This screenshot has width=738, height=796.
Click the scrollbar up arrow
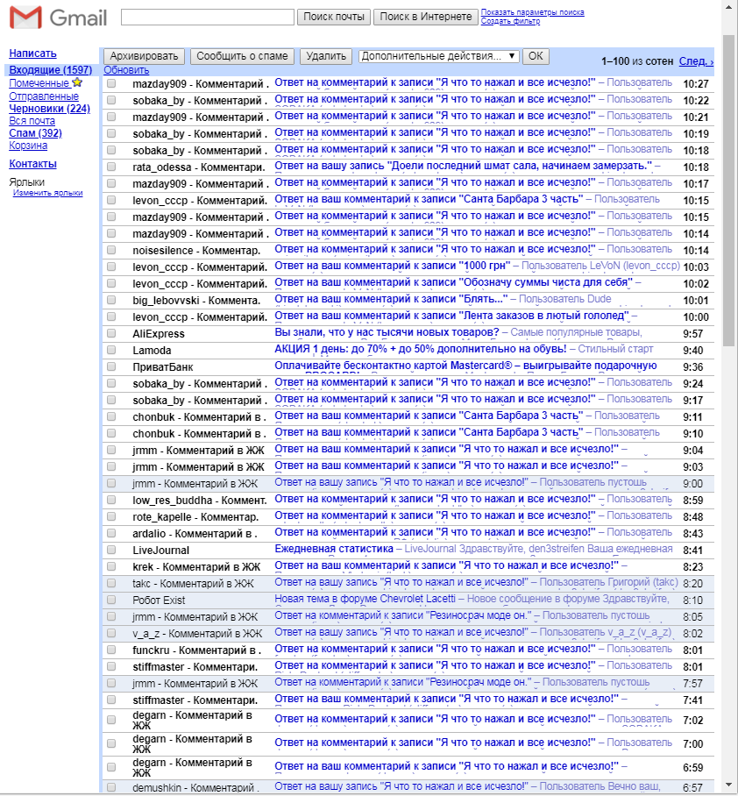[x=729, y=5]
